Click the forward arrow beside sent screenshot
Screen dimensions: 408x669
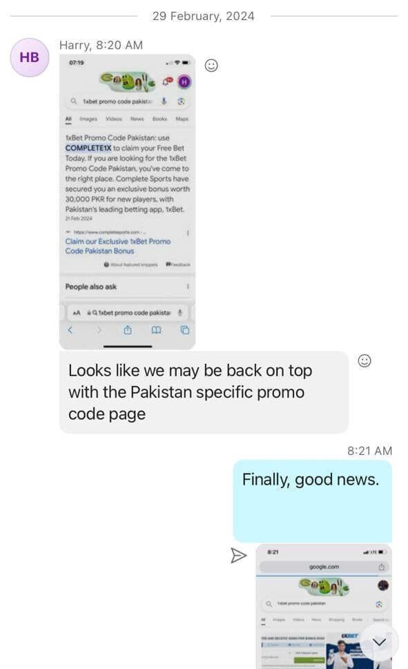(x=239, y=555)
